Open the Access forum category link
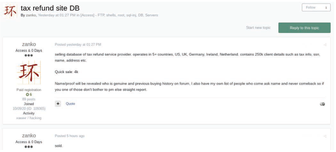This screenshot has width=336, height=152. point(119,15)
